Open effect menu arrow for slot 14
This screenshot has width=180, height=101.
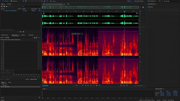(38, 65)
